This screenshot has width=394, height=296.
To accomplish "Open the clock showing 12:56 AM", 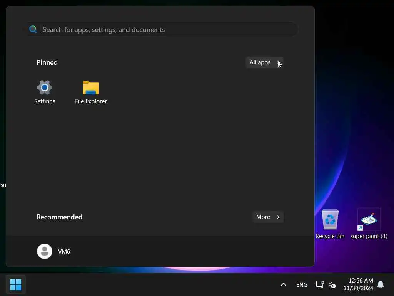I will click(358, 284).
